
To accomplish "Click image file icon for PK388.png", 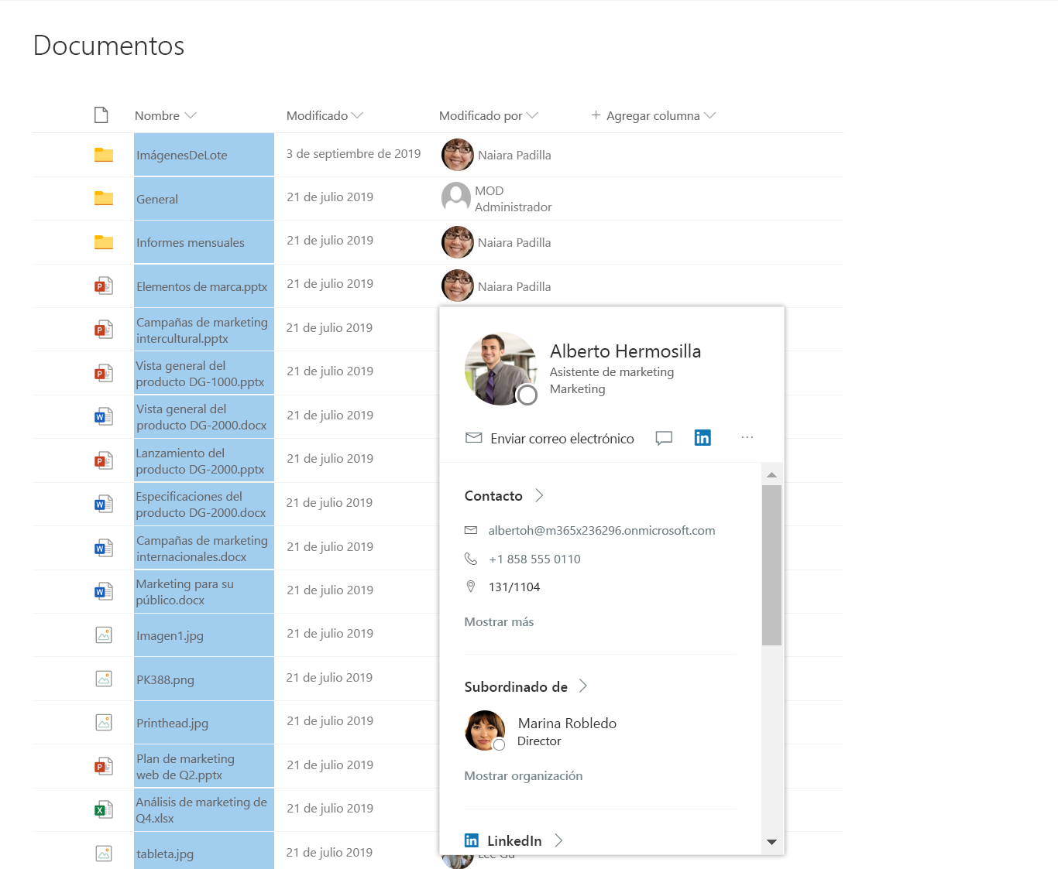I will pyautogui.click(x=104, y=679).
